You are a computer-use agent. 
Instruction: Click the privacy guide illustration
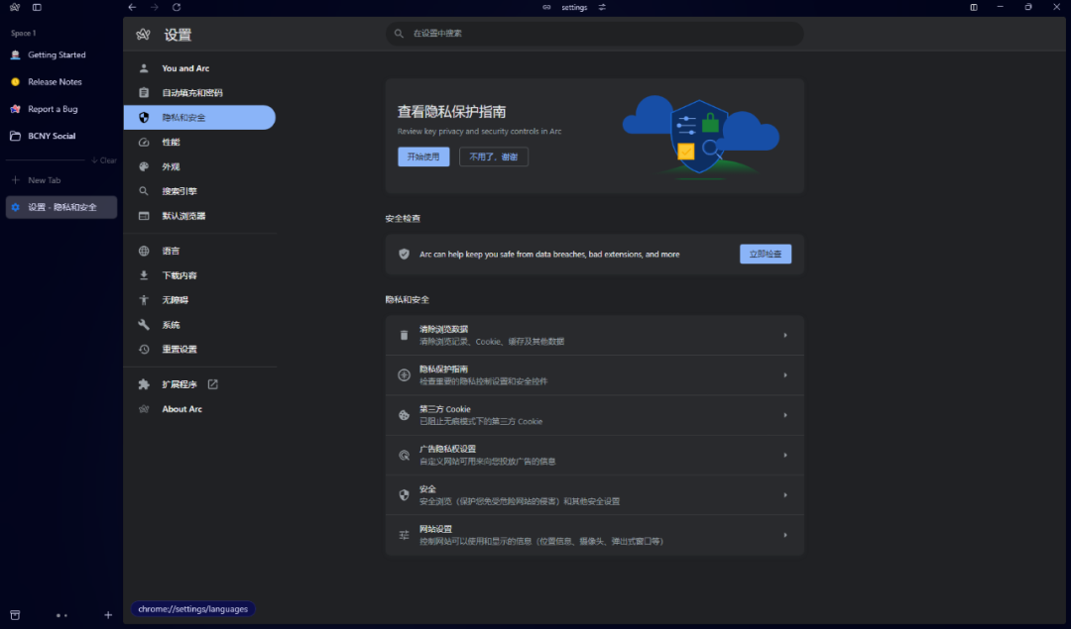[701, 137]
